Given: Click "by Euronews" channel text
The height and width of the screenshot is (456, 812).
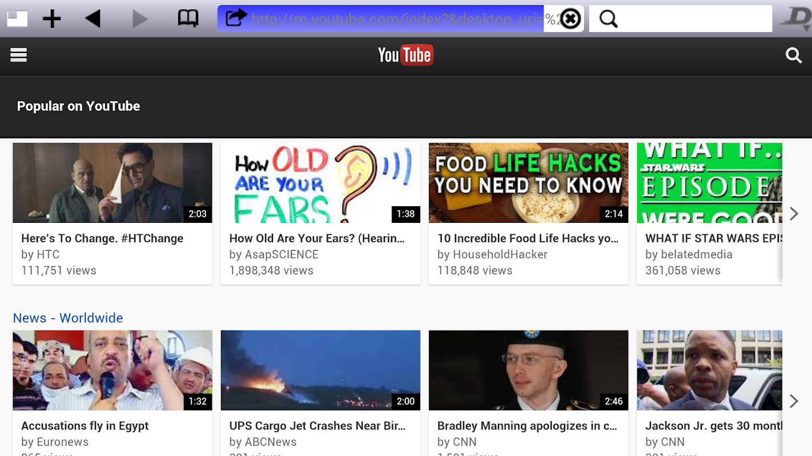Looking at the screenshot, I should click(x=55, y=442).
